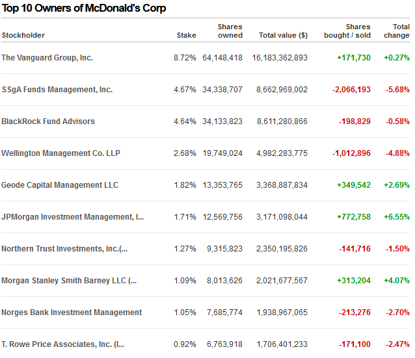Click the 2.68% stake cell
Viewport: 415px width, 358px height.
click(x=185, y=153)
